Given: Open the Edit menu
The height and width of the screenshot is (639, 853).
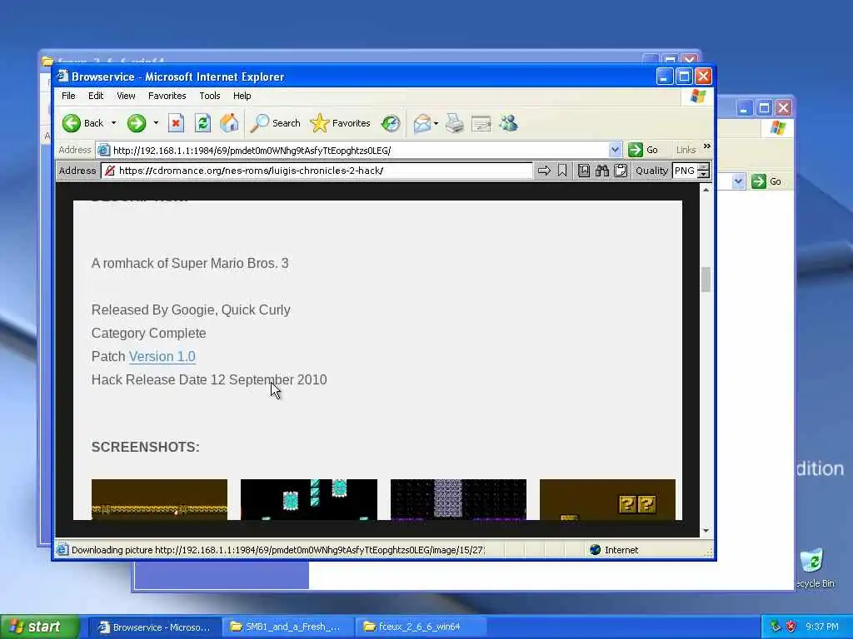Looking at the screenshot, I should point(96,96).
